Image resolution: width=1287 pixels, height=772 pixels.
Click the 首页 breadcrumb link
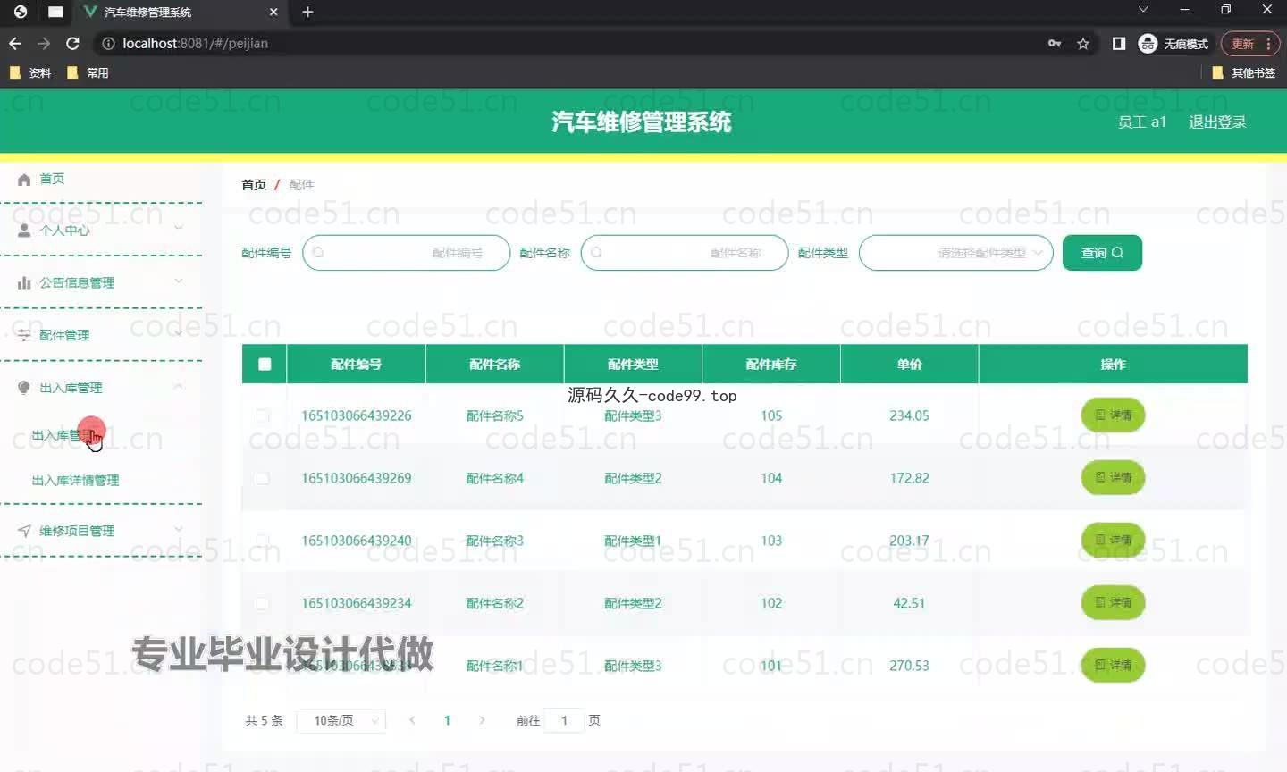point(254,185)
